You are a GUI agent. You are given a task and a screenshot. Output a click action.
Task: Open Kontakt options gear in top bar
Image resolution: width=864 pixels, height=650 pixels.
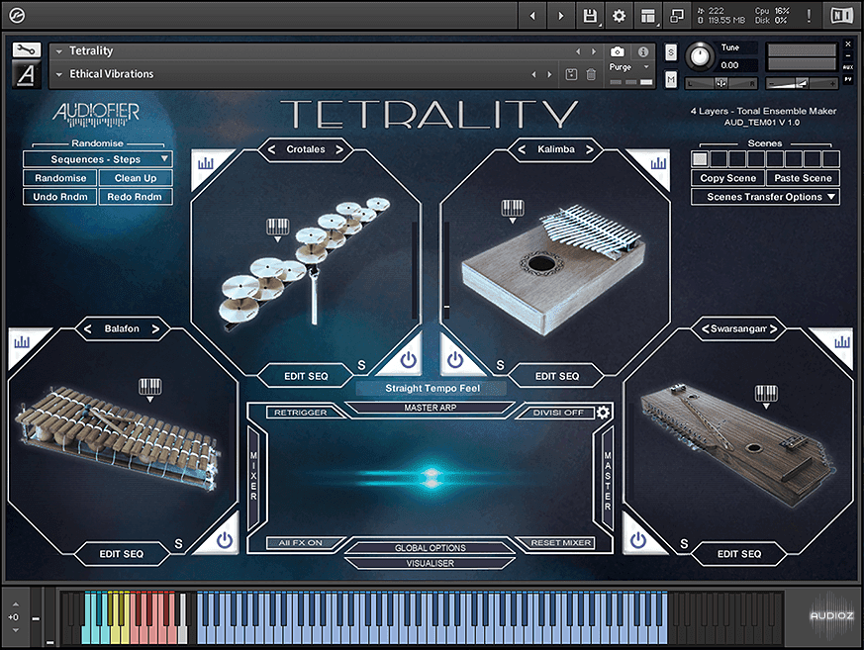619,16
